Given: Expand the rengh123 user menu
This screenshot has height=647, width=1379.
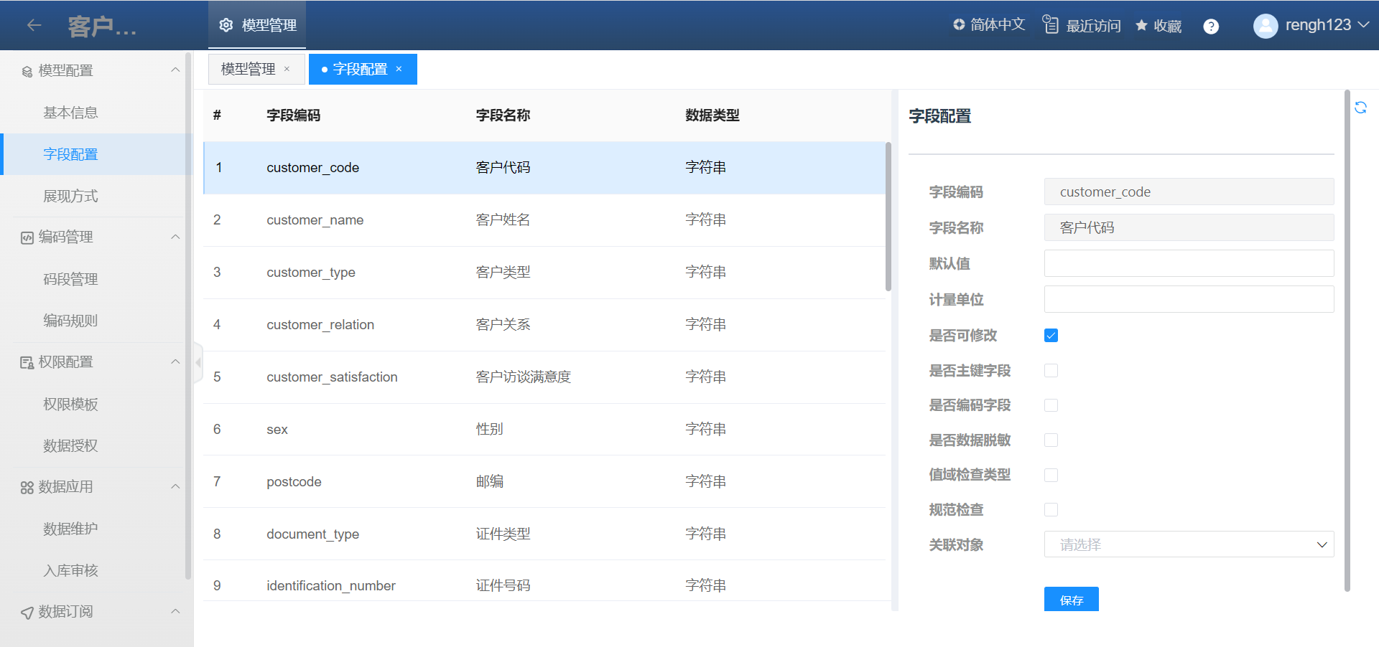Looking at the screenshot, I should (1364, 25).
